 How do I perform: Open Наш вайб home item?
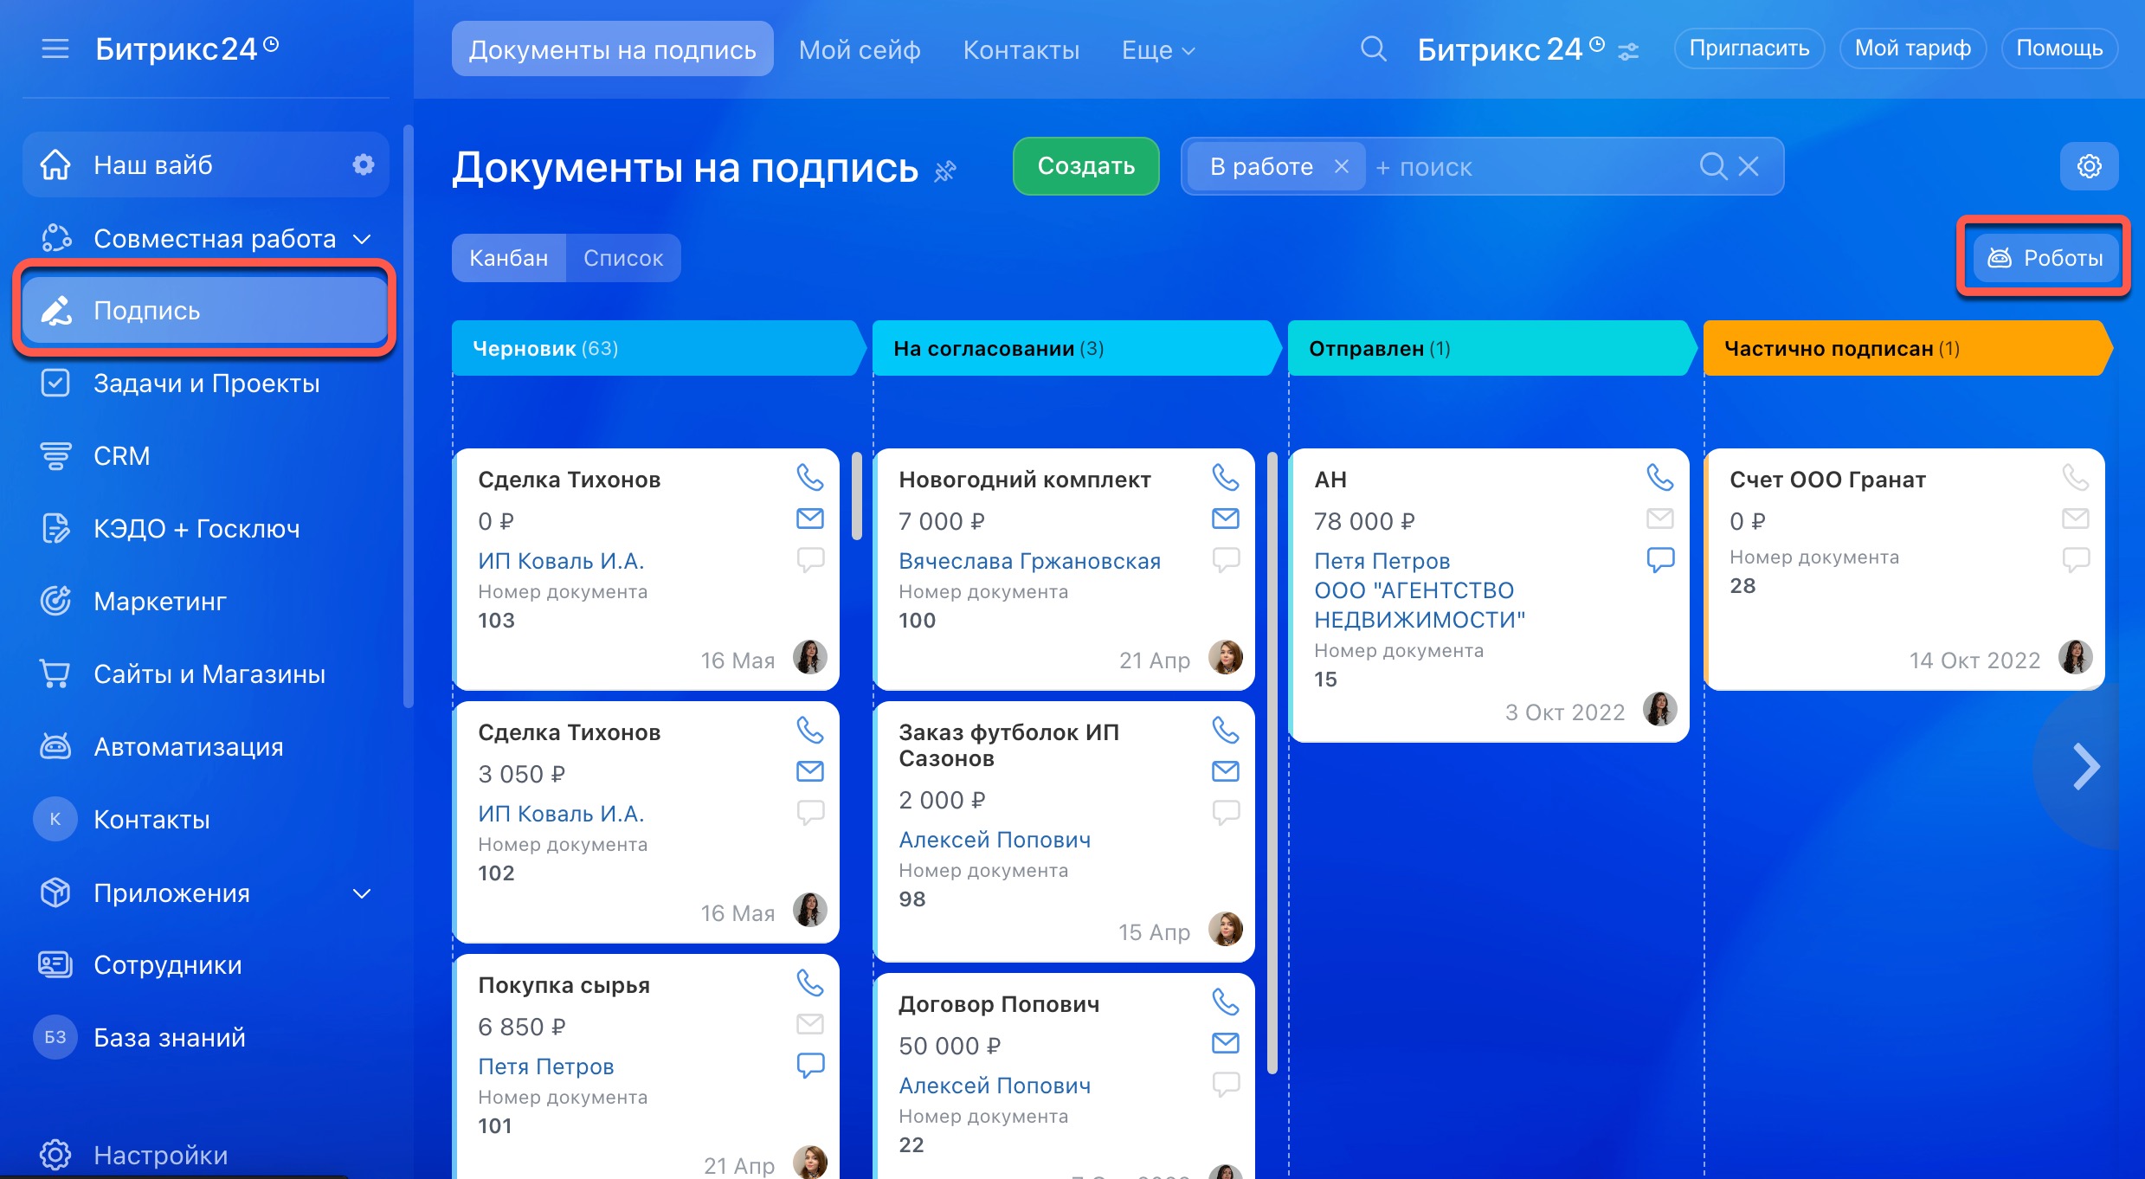pos(206,164)
